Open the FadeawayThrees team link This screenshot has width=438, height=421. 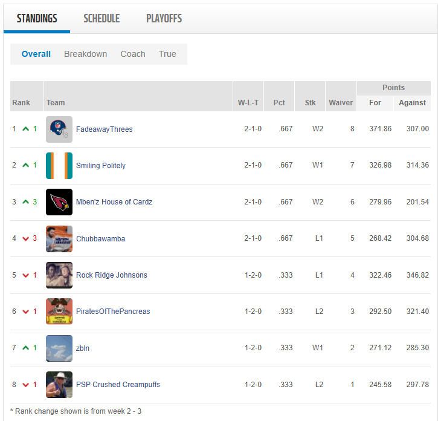click(104, 129)
